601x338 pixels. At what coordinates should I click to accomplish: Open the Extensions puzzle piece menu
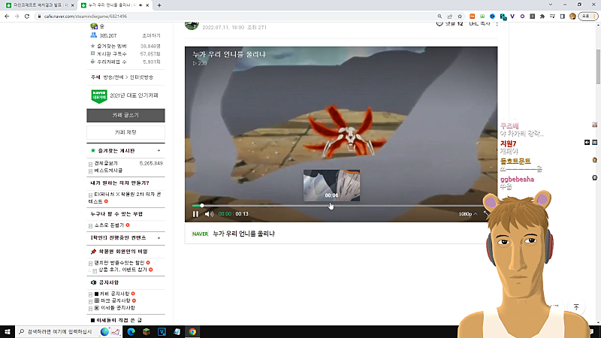point(542,16)
